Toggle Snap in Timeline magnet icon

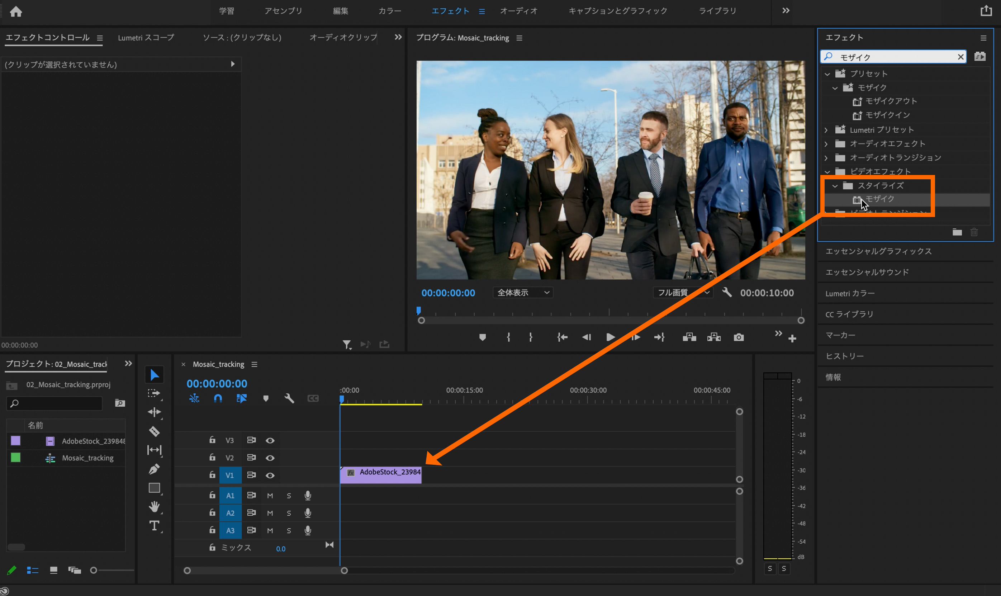[x=218, y=398]
